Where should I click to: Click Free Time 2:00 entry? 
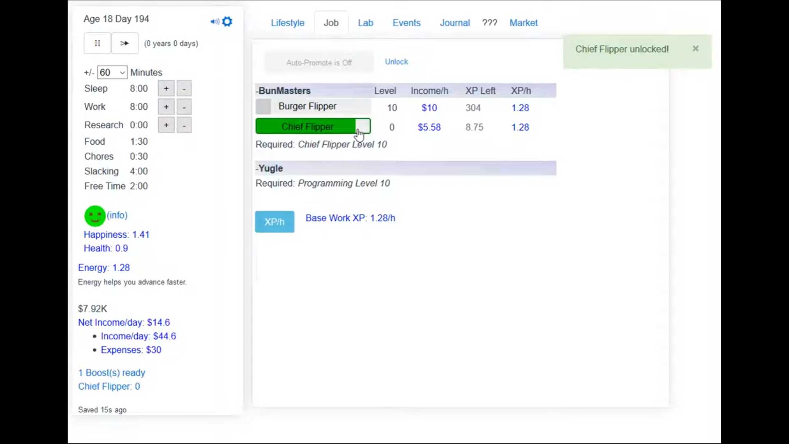coord(116,186)
